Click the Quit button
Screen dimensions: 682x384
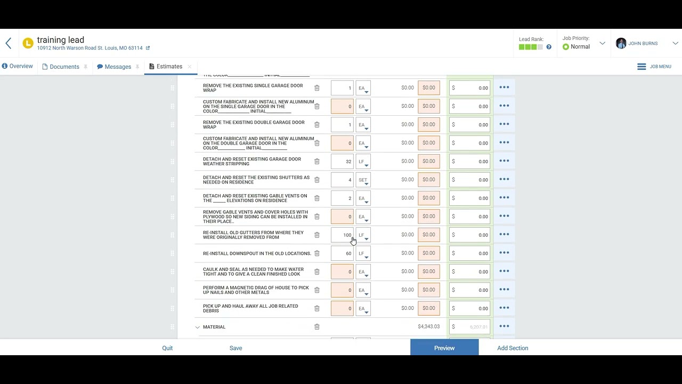tap(167, 348)
